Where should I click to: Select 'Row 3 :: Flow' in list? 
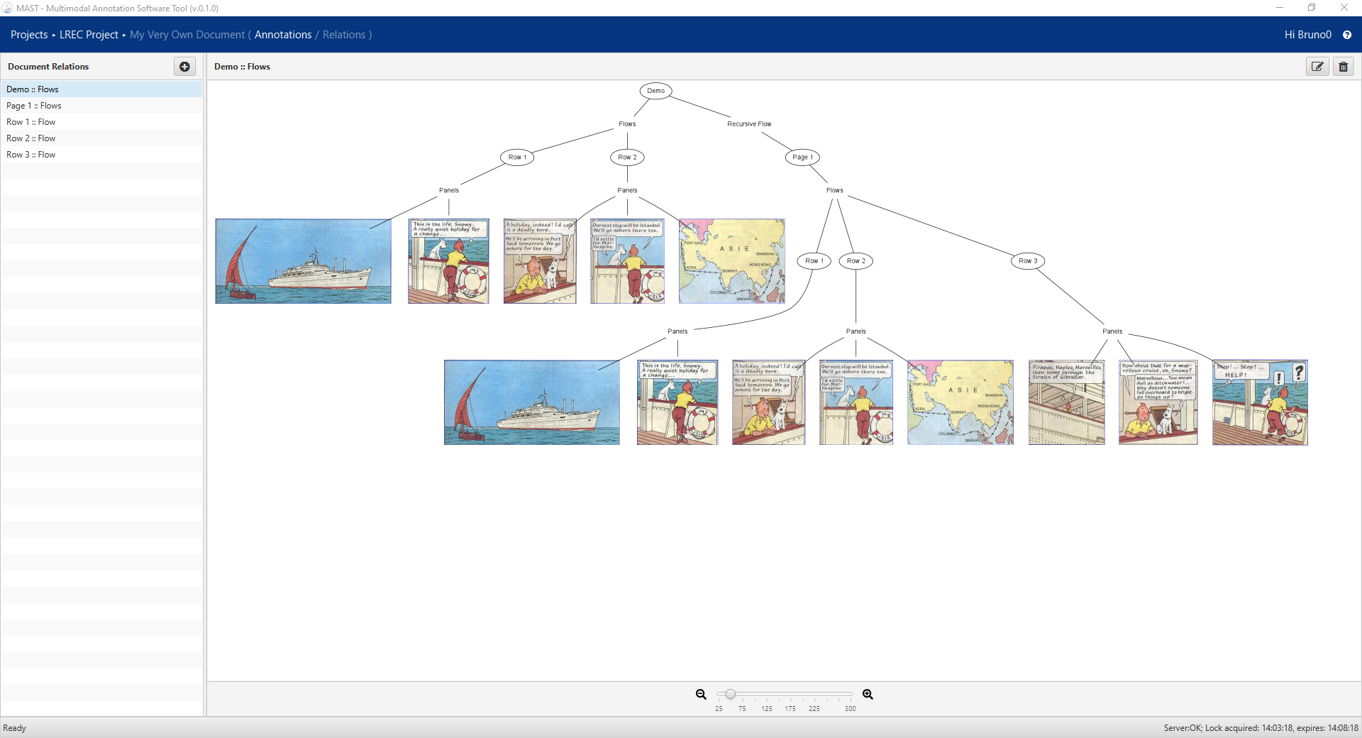pyautogui.click(x=31, y=155)
